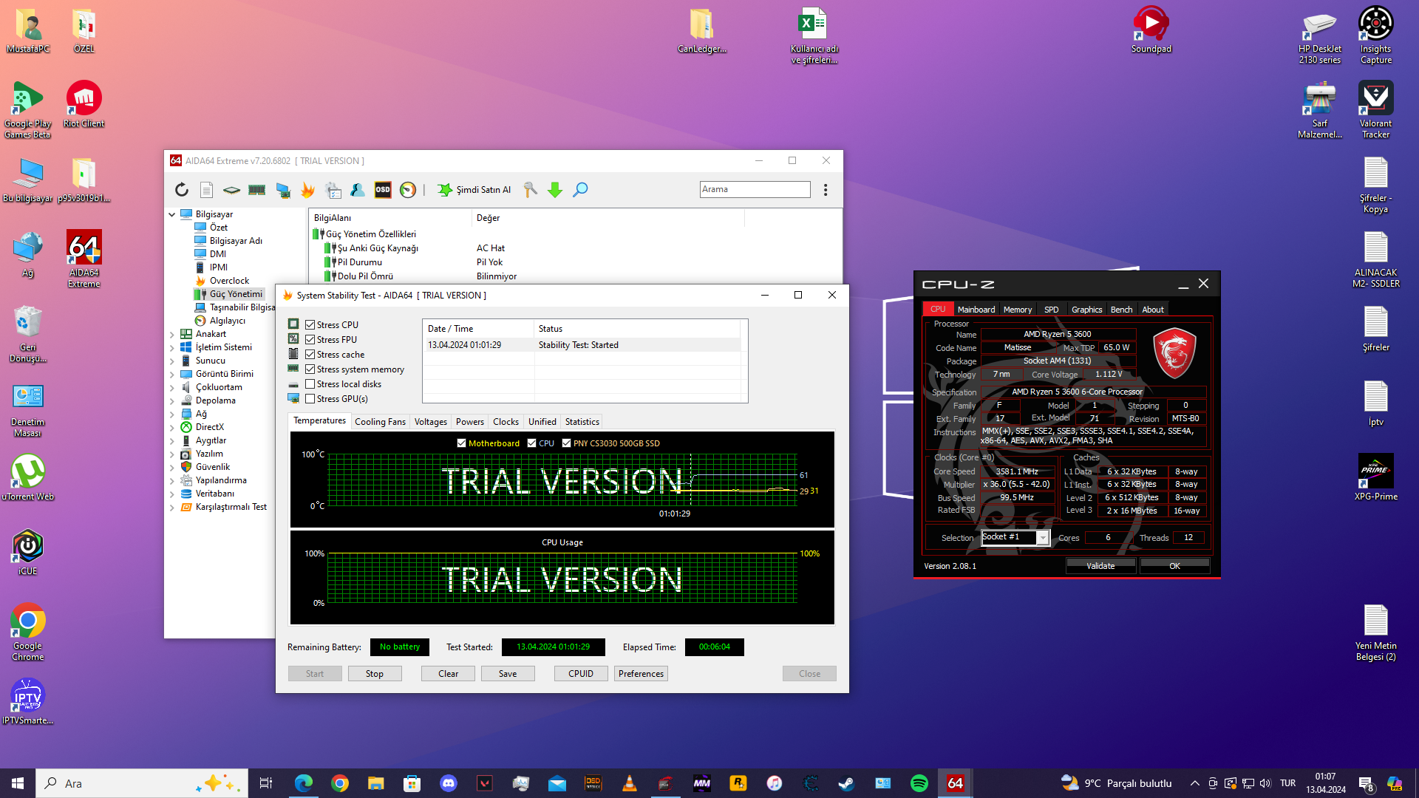Viewport: 1419px width, 798px height.
Task: Open the three-dot menu in AIDA64
Action: (x=826, y=190)
